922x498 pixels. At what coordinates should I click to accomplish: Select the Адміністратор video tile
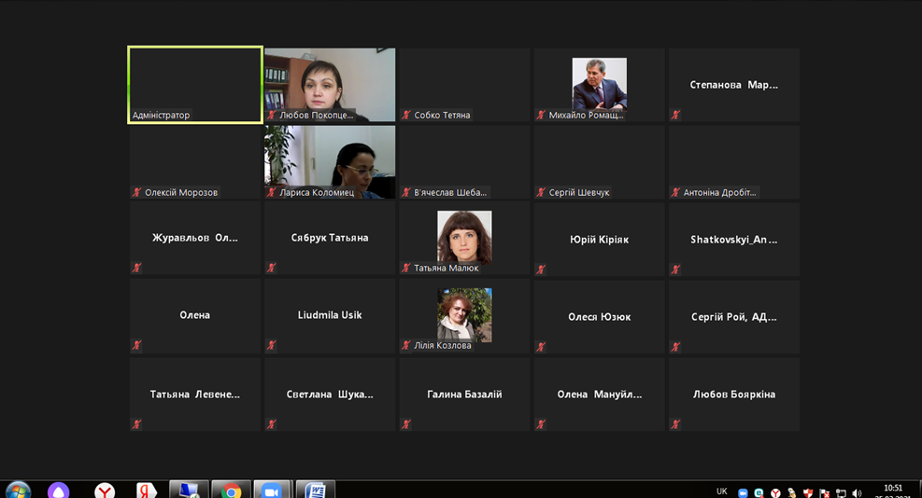coord(195,84)
